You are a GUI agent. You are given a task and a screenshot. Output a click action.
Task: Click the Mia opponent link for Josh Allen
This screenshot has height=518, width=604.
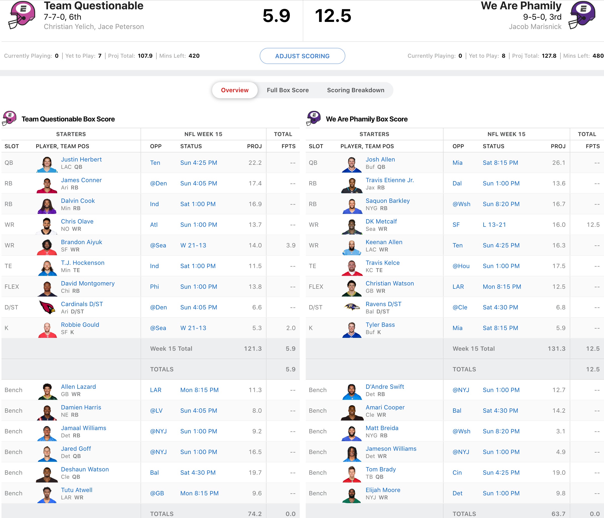tap(457, 163)
